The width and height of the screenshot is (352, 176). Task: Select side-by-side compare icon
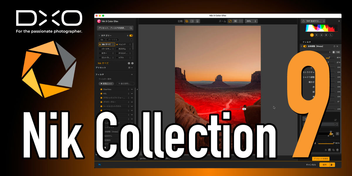tap(198, 21)
